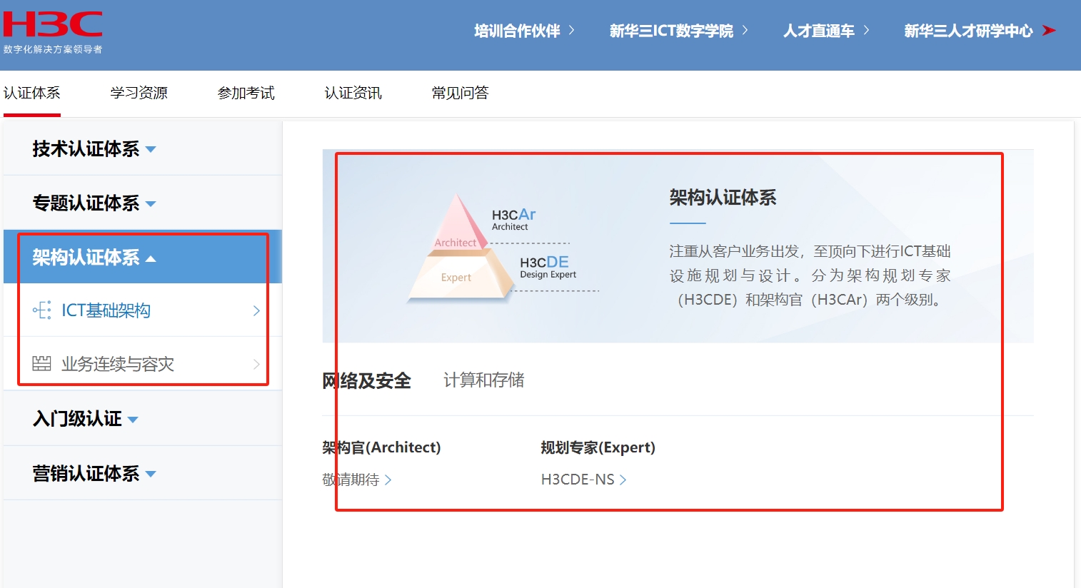Click arrow after 敬请期待

pos(388,480)
